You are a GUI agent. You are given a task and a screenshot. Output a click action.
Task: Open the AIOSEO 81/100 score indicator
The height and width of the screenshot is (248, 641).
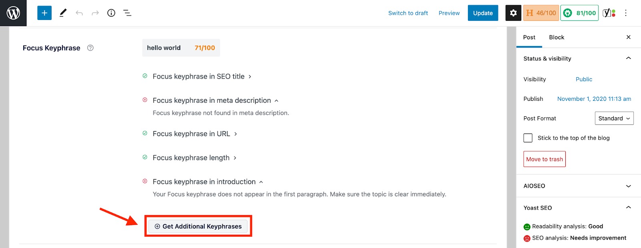(579, 12)
